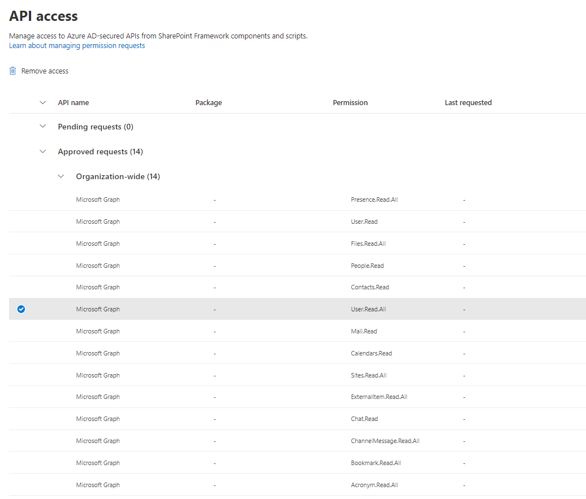Click the User.Read.All permission text

368,309
